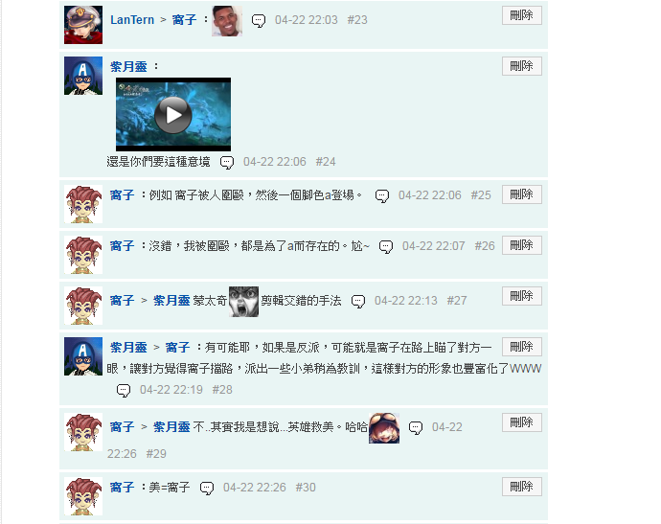Image resolution: width=661 pixels, height=524 pixels.
Task: Click 刪除 button for comment #28
Action: pos(521,347)
